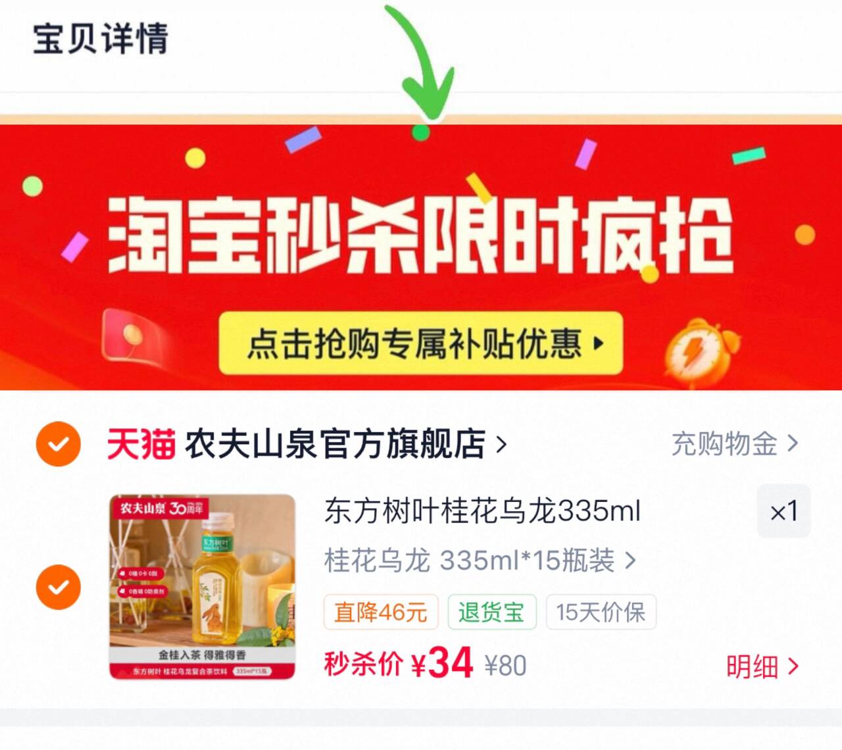This screenshot has width=842, height=750.
Task: Open the 明细 price details expander
Action: point(762,666)
